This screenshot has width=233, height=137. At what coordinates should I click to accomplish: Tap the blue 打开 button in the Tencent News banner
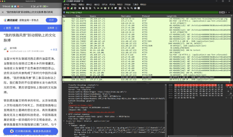click(51, 20)
